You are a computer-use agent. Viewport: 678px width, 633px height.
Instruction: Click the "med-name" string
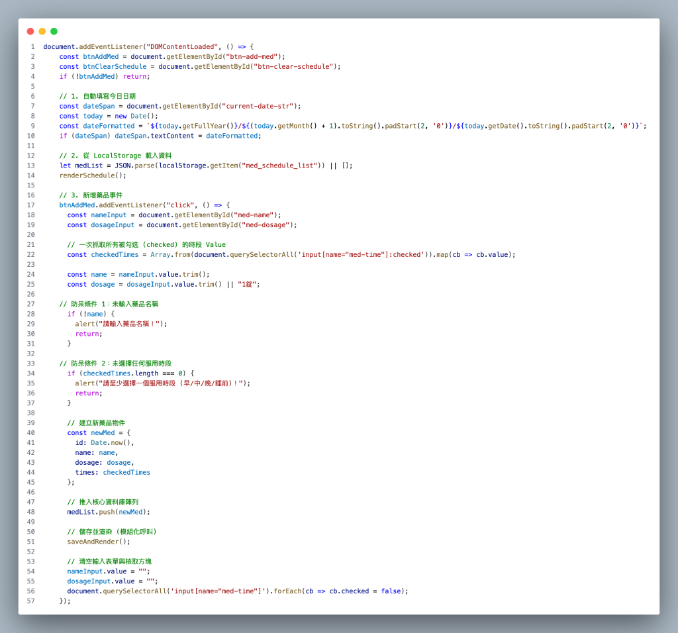point(254,215)
